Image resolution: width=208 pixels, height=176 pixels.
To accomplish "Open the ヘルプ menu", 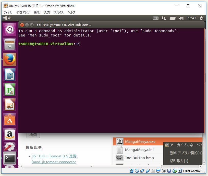I will (x=71, y=12).
